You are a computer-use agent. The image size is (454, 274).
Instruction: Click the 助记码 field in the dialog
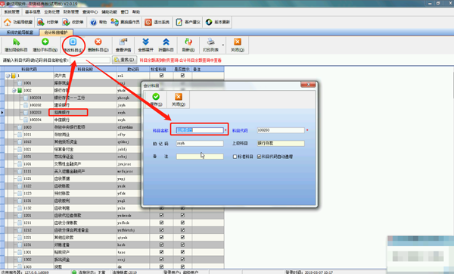pos(200,143)
